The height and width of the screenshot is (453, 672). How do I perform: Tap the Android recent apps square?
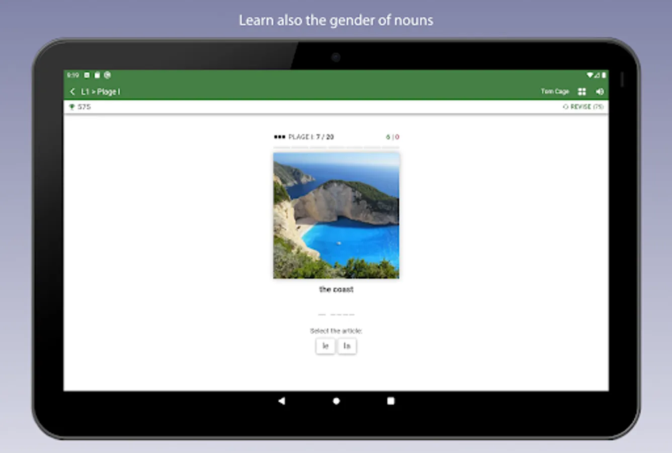click(x=391, y=401)
